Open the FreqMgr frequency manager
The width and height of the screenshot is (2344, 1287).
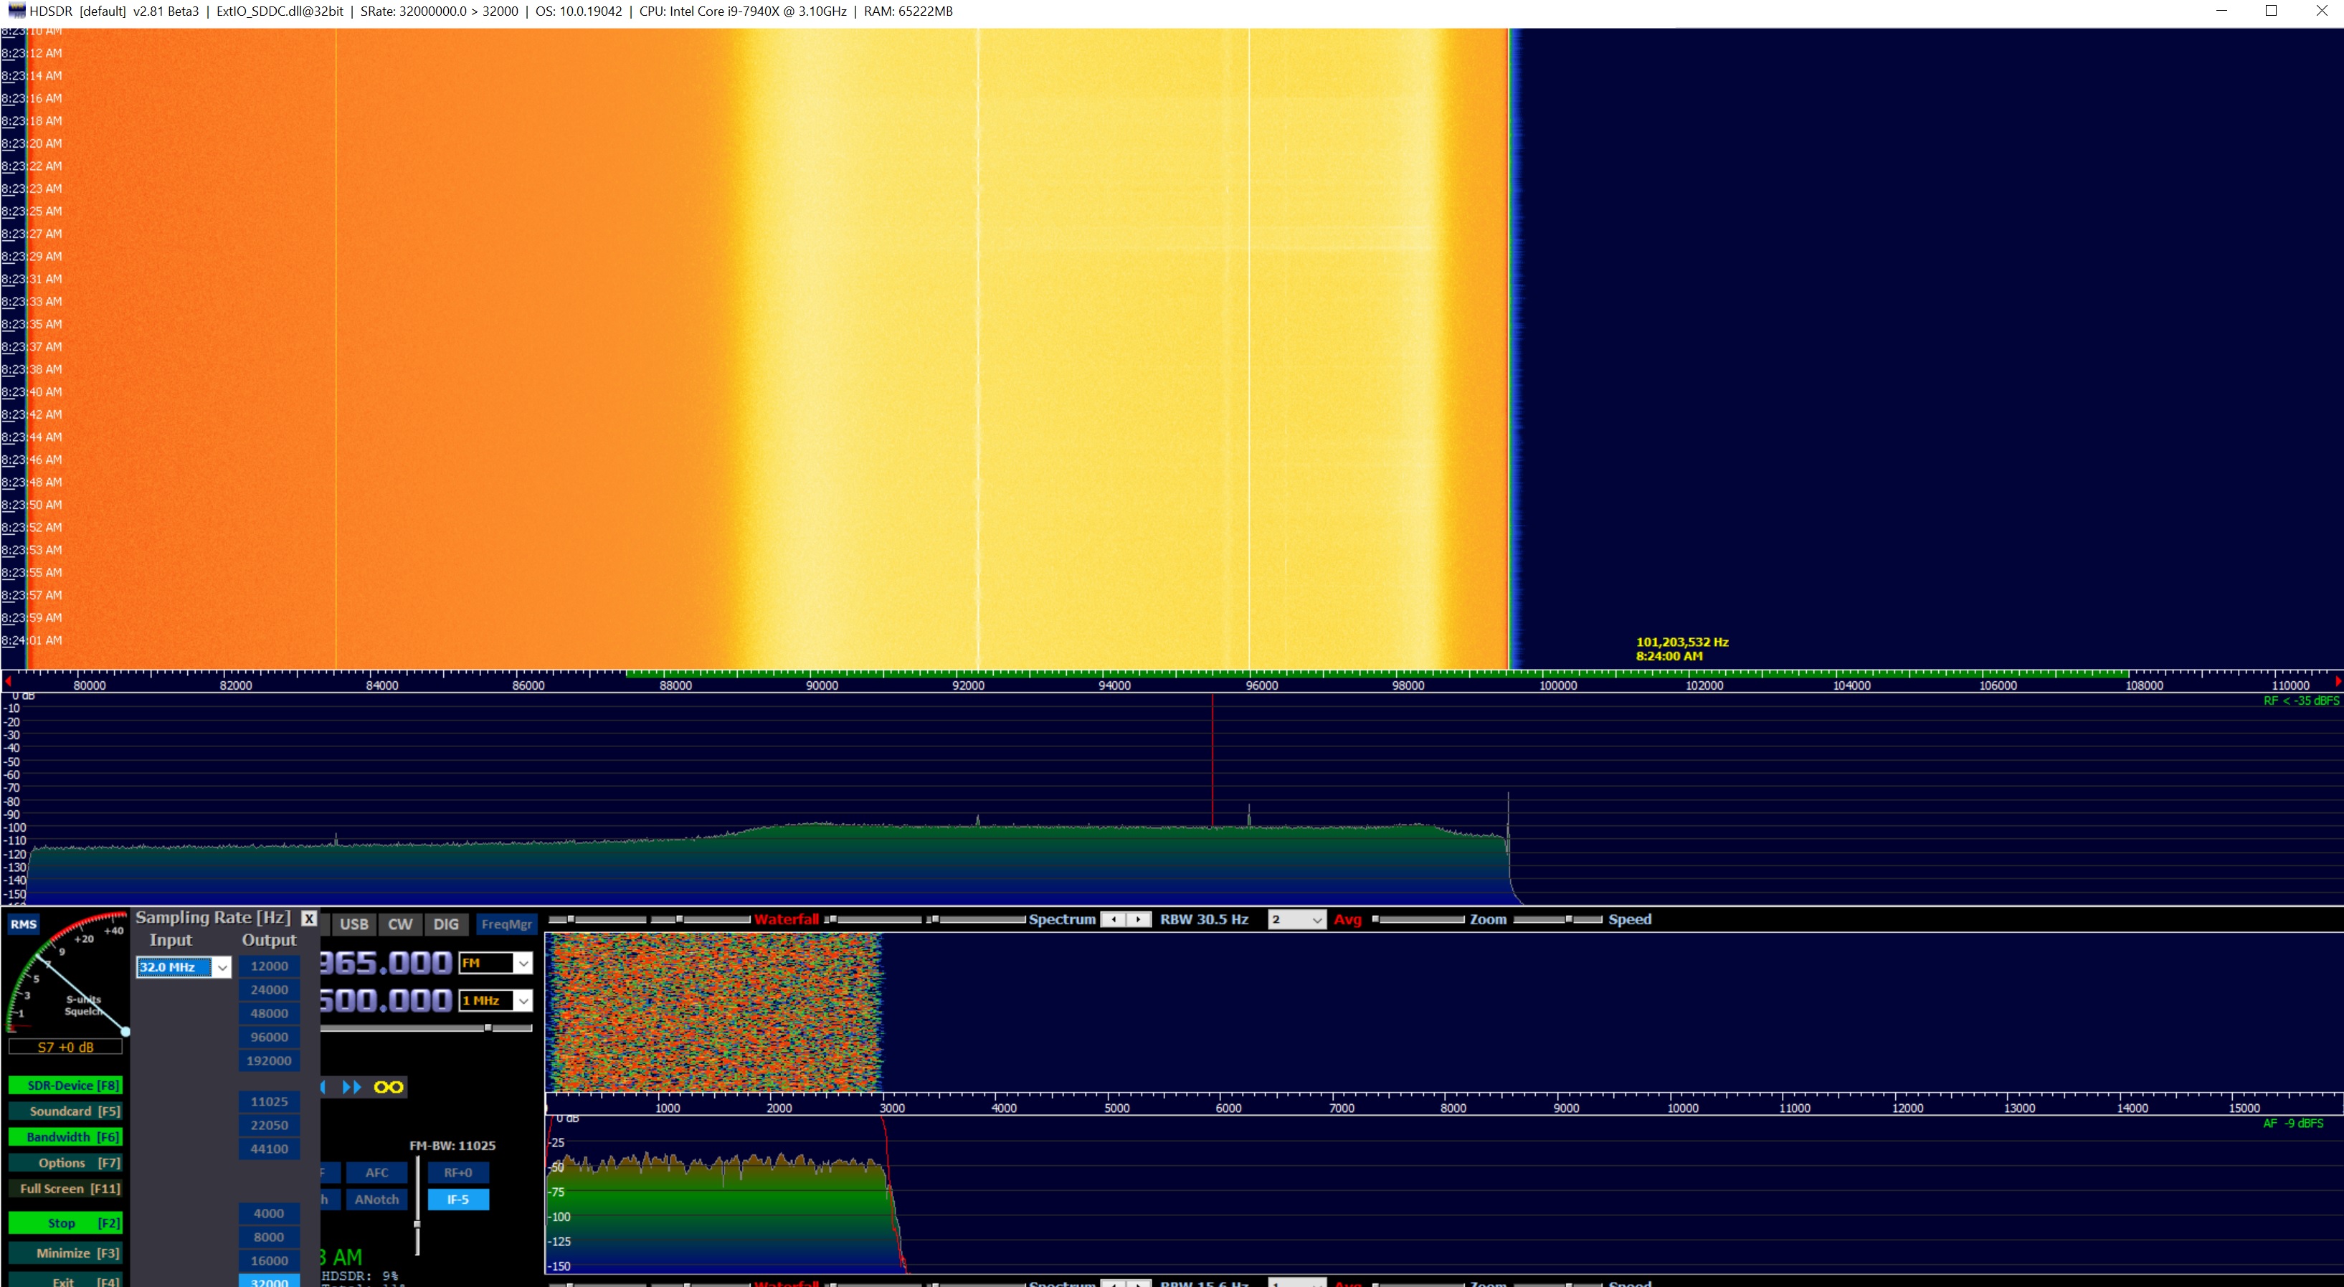[506, 923]
